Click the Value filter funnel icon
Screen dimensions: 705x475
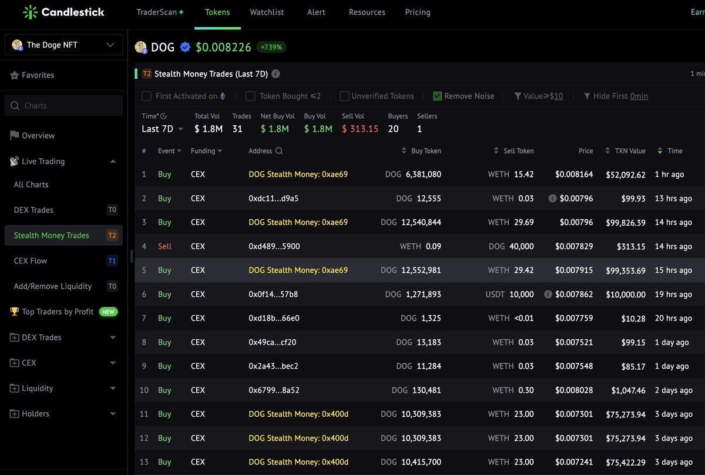(518, 96)
